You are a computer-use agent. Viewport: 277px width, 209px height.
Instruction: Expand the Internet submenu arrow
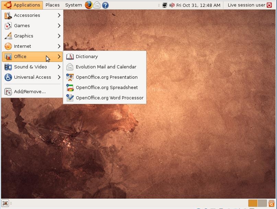59,46
